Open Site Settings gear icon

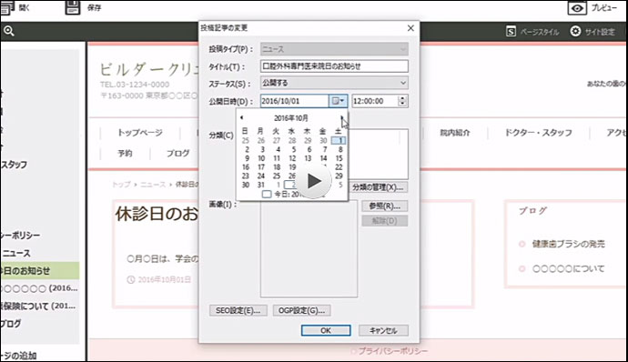tap(575, 31)
